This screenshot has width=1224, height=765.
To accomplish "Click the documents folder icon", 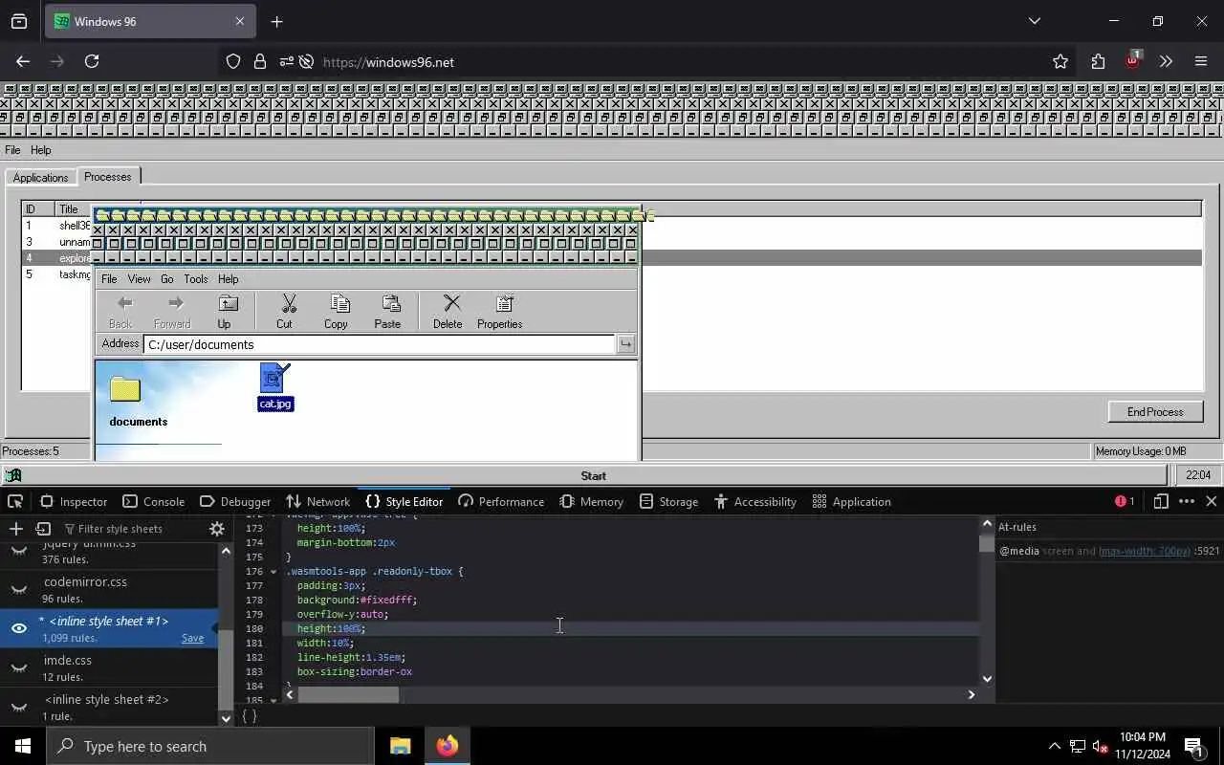I will coord(125,389).
